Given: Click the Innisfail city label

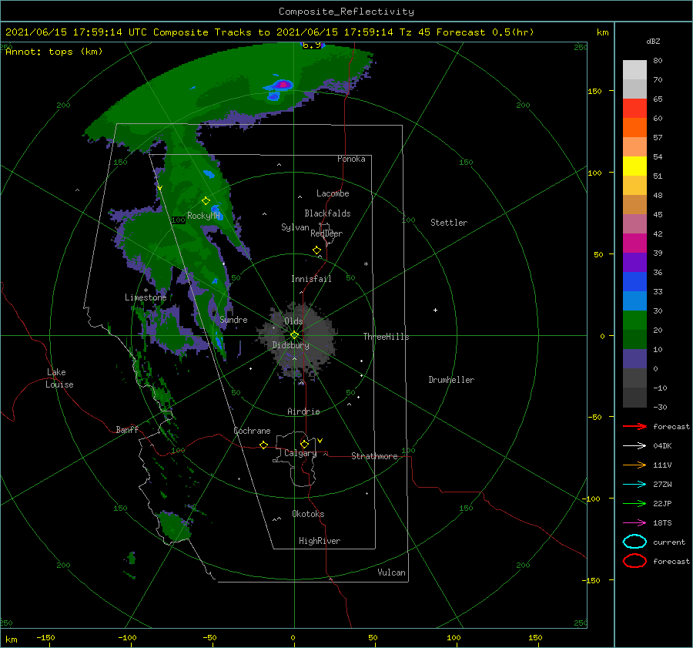Looking at the screenshot, I should [311, 279].
